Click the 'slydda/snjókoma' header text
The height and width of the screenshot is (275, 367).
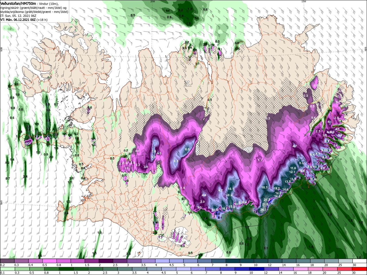click(12, 12)
